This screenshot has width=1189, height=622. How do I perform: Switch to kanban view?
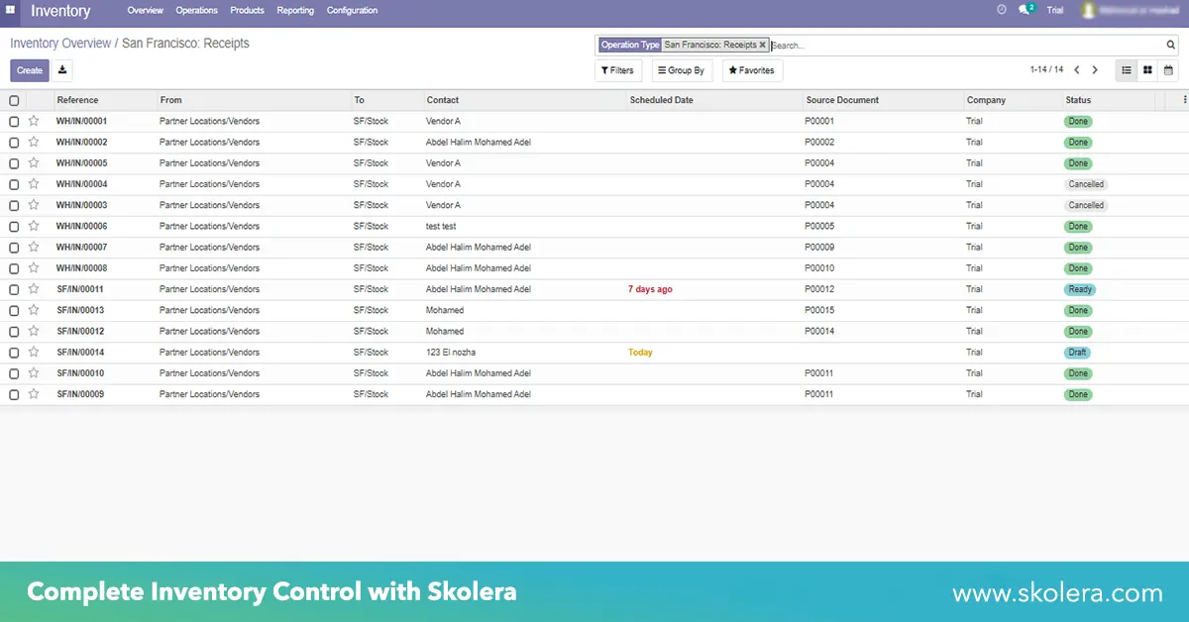pos(1147,70)
